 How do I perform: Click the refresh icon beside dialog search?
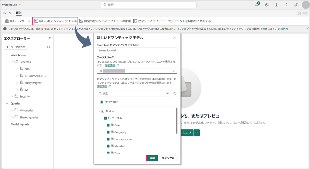(x=175, y=94)
